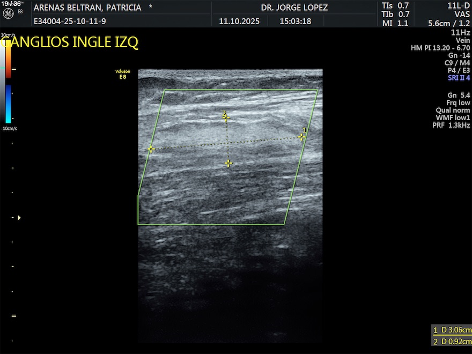The height and width of the screenshot is (354, 472).
Task: Click the 11L-D probe label
Action: click(x=458, y=5)
